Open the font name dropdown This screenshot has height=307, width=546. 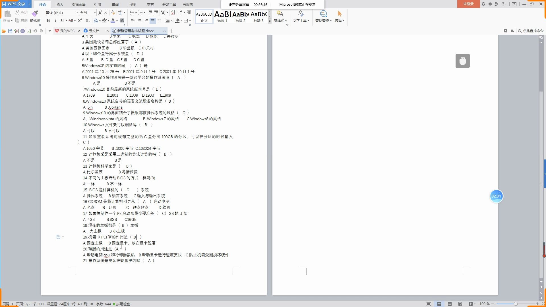[77, 13]
